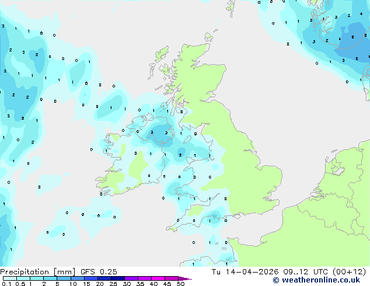This screenshot has width=370, height=286.
Task: Click the 10–15 mm legend color swatch
Action: (77, 278)
